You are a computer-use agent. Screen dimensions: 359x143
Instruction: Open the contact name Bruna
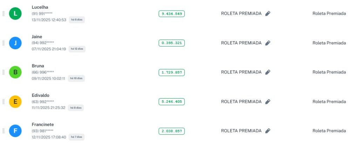pos(38,66)
